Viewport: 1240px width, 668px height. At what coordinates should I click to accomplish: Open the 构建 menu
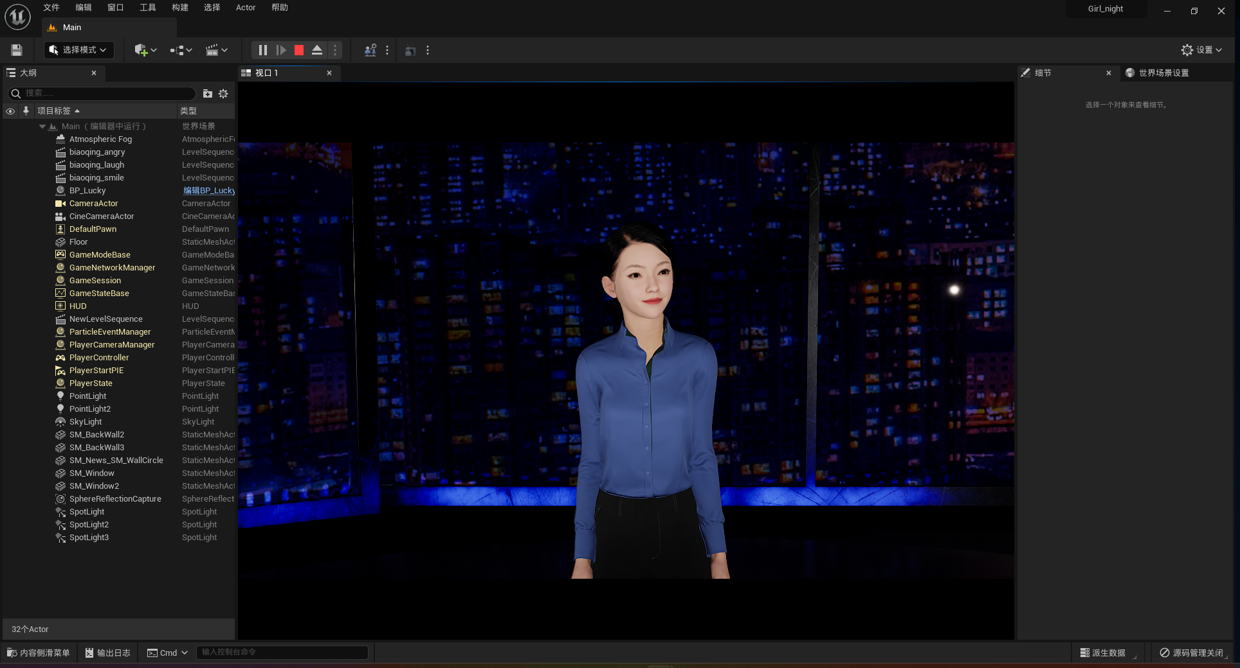(x=180, y=8)
